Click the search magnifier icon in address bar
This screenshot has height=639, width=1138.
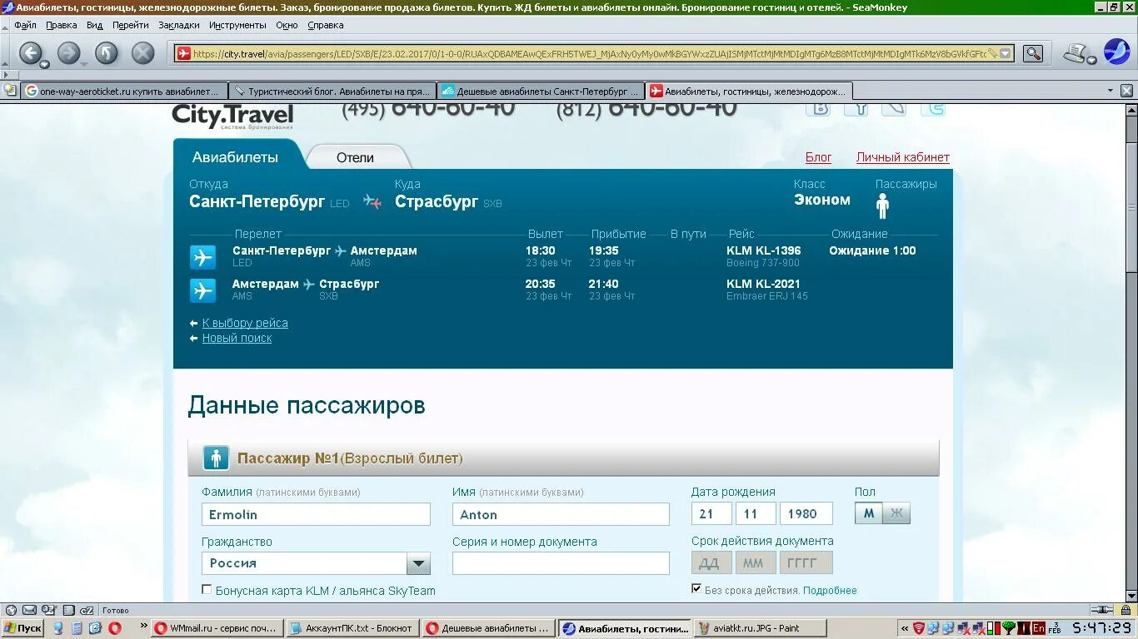click(x=1032, y=52)
